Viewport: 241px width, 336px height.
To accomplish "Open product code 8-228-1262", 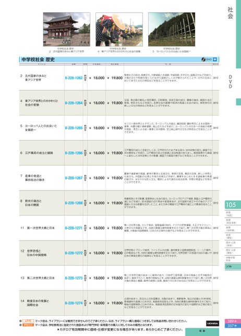I will click(x=74, y=78).
